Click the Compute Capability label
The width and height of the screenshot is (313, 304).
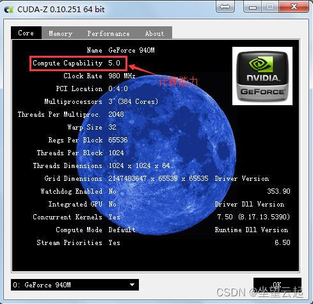(x=68, y=63)
